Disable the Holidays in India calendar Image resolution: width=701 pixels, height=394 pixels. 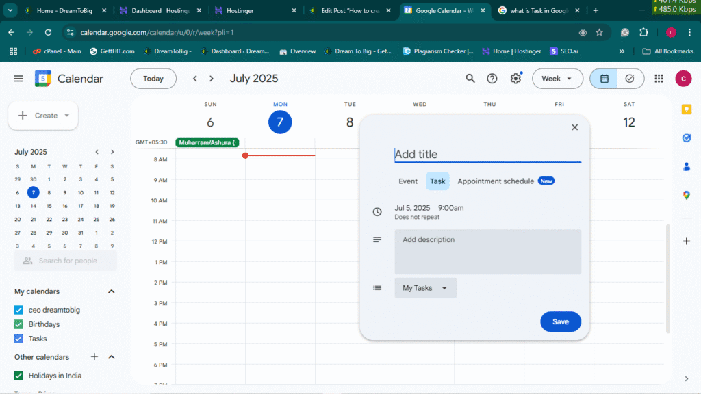coord(19,375)
